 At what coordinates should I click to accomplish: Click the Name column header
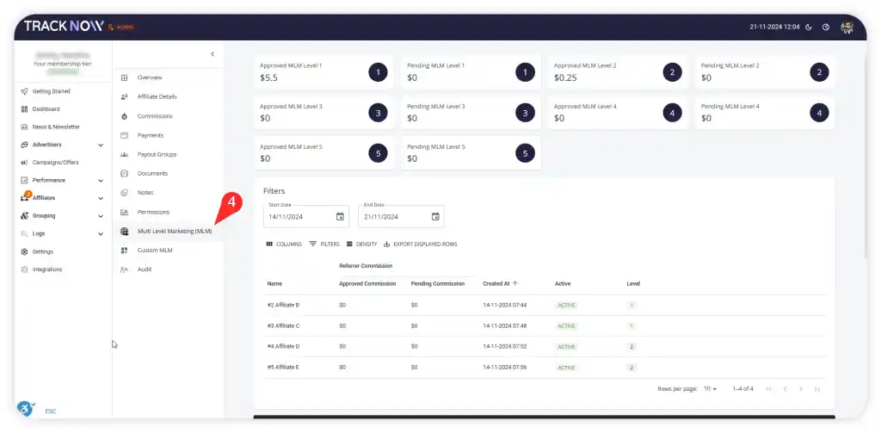274,283
